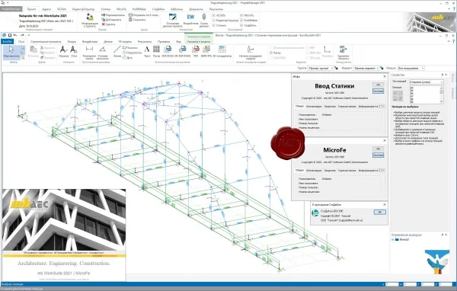Screen dimensions: 457x291
Task: Switch to the Опоры ribbon tab
Action: pyautogui.click(x=72, y=42)
